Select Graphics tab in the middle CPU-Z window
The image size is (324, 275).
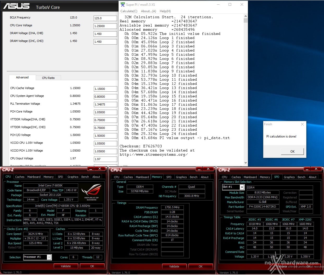tap(181, 177)
